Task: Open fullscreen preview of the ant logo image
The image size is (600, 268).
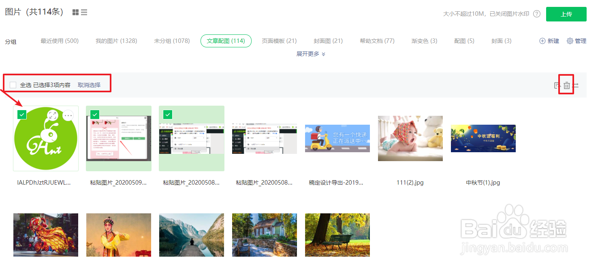Action: (x=53, y=115)
